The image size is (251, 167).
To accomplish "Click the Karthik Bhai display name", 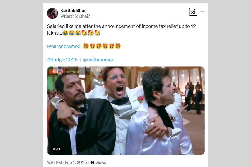I will pyautogui.click(x=73, y=11).
